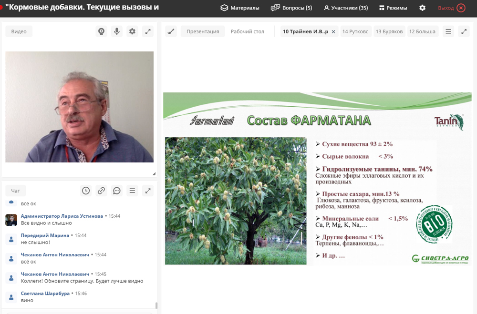Toggle the microphone in the video panel

coord(117,31)
